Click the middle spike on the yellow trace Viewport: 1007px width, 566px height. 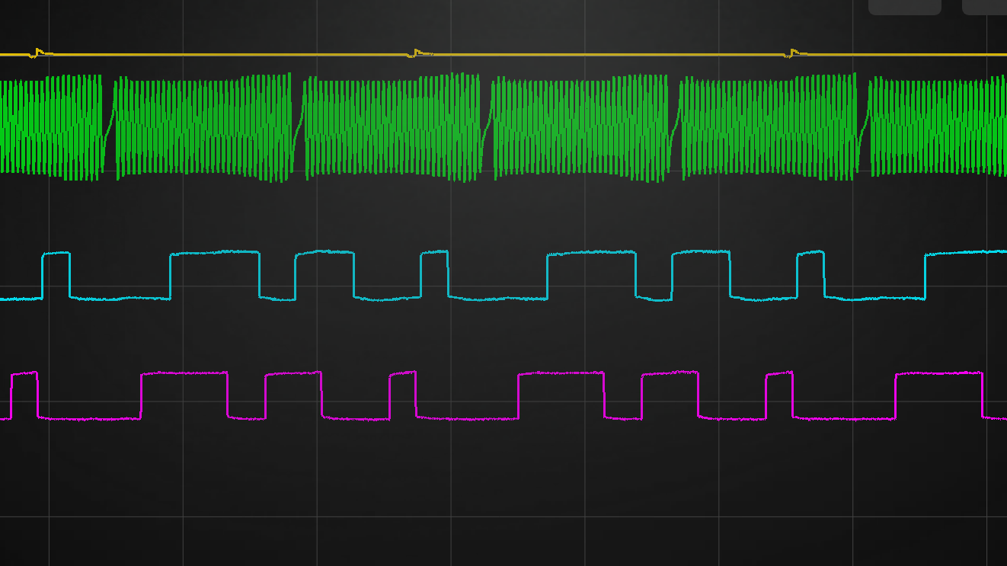415,53
